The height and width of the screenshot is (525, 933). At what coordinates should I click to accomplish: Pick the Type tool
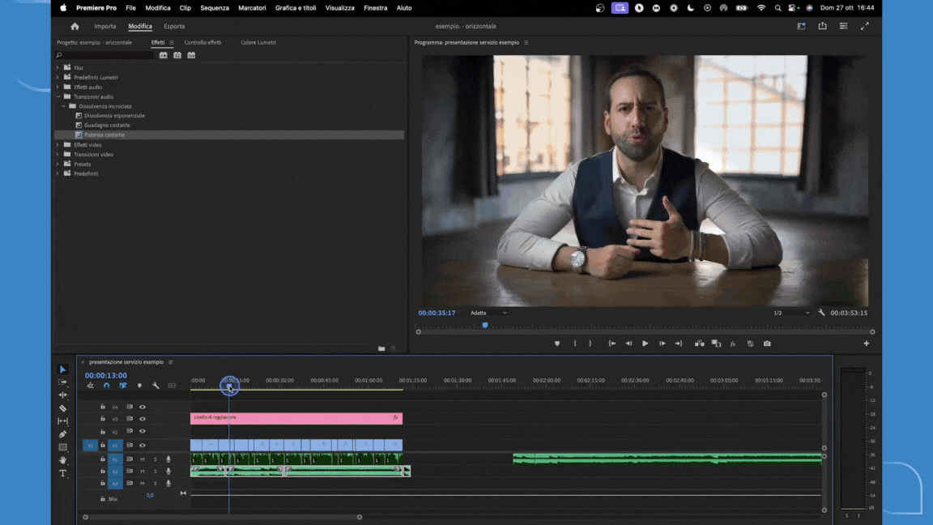point(62,473)
